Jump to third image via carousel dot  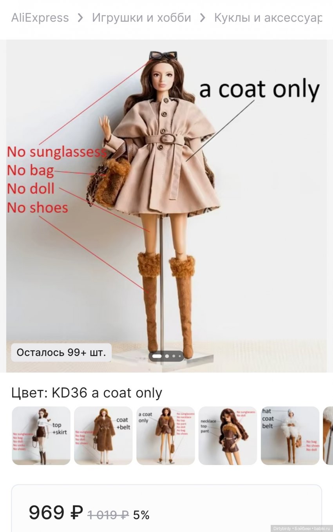click(174, 356)
